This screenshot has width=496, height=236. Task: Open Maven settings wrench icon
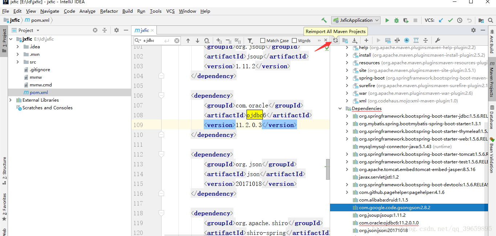point(438,40)
